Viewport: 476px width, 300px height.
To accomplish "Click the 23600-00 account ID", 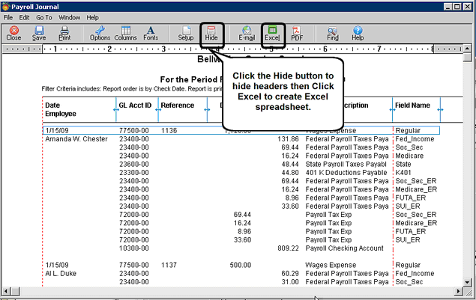I will [134, 165].
